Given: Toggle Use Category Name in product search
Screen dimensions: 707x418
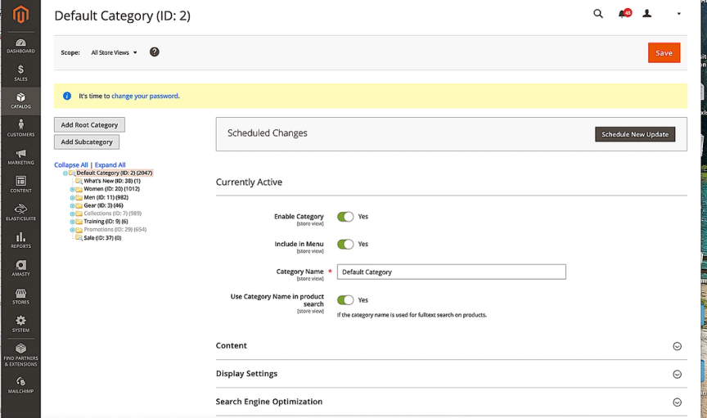Looking at the screenshot, I should point(345,300).
